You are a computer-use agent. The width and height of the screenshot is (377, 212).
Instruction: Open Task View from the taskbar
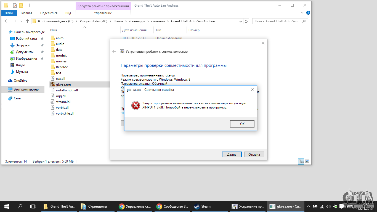point(33,206)
